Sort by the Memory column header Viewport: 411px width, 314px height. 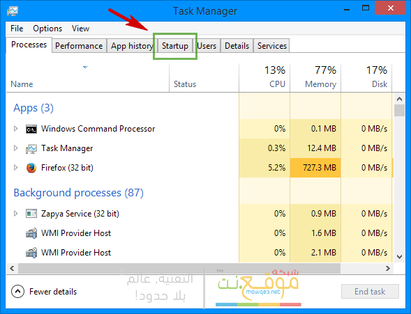coord(315,78)
